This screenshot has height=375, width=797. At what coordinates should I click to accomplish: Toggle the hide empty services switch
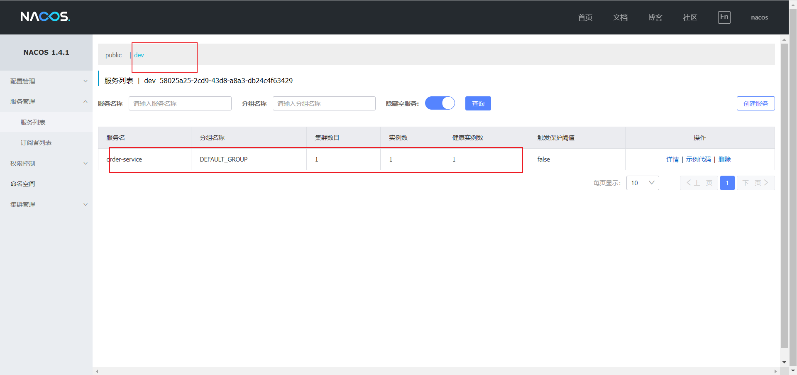click(x=440, y=103)
